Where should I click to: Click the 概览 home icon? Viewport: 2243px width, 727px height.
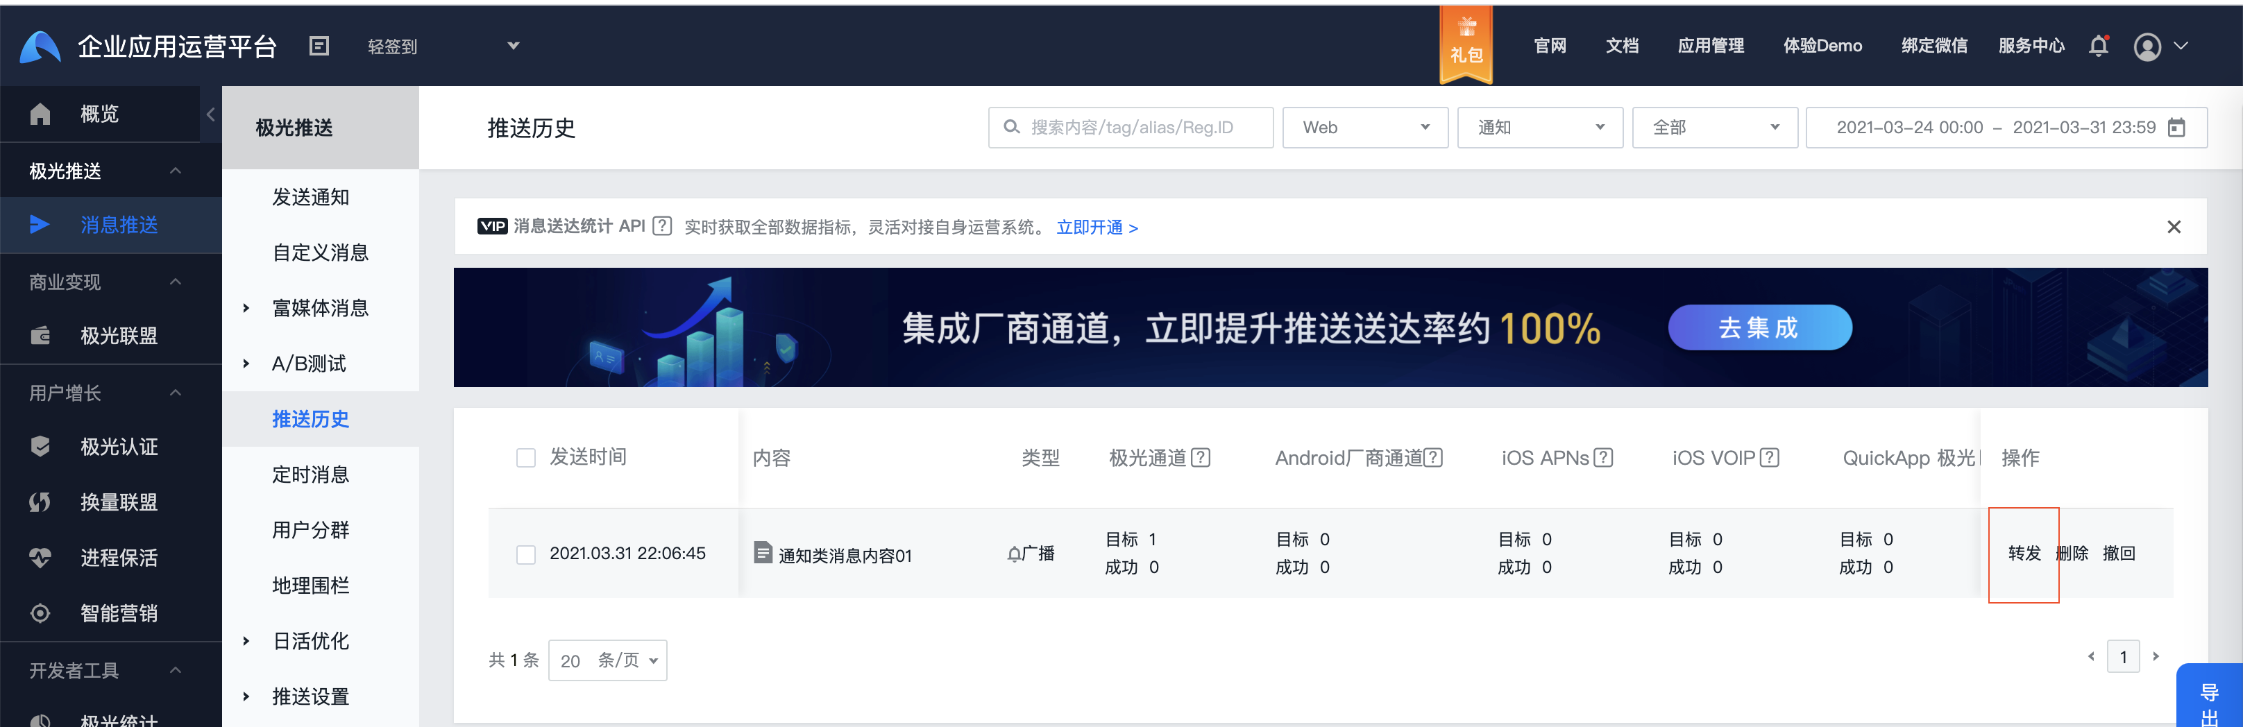(x=40, y=114)
